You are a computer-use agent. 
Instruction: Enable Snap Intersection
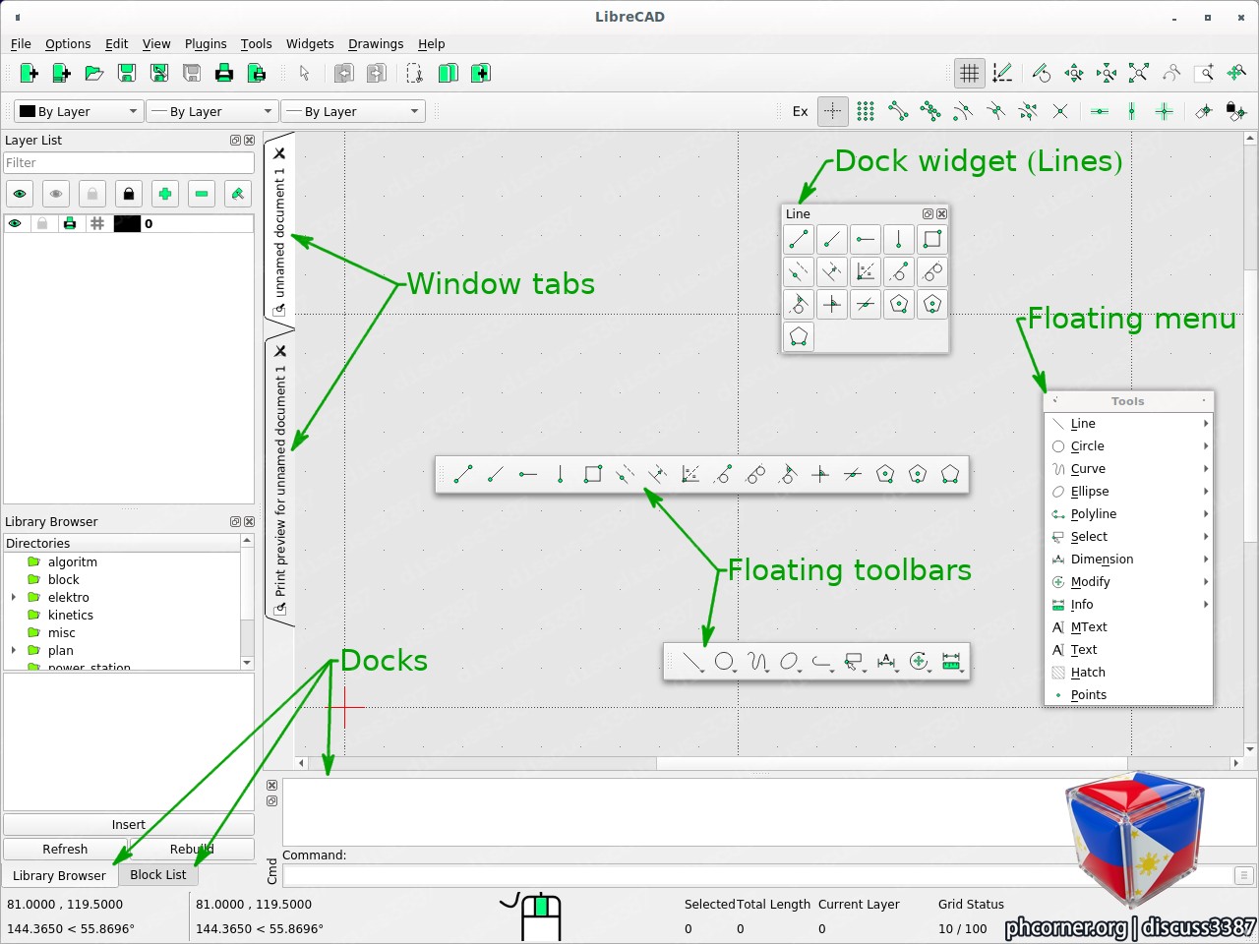(x=1060, y=111)
